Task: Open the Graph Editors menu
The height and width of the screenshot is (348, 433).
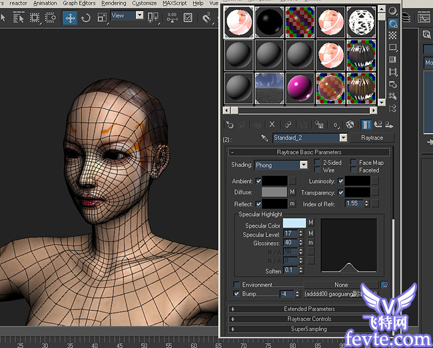Action: coord(79,3)
